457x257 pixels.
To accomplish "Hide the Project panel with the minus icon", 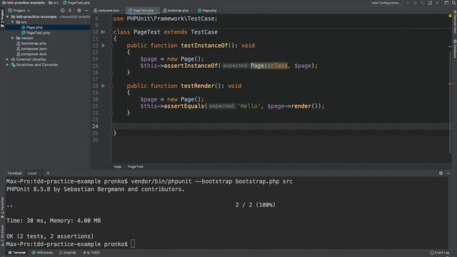I will coord(86,11).
